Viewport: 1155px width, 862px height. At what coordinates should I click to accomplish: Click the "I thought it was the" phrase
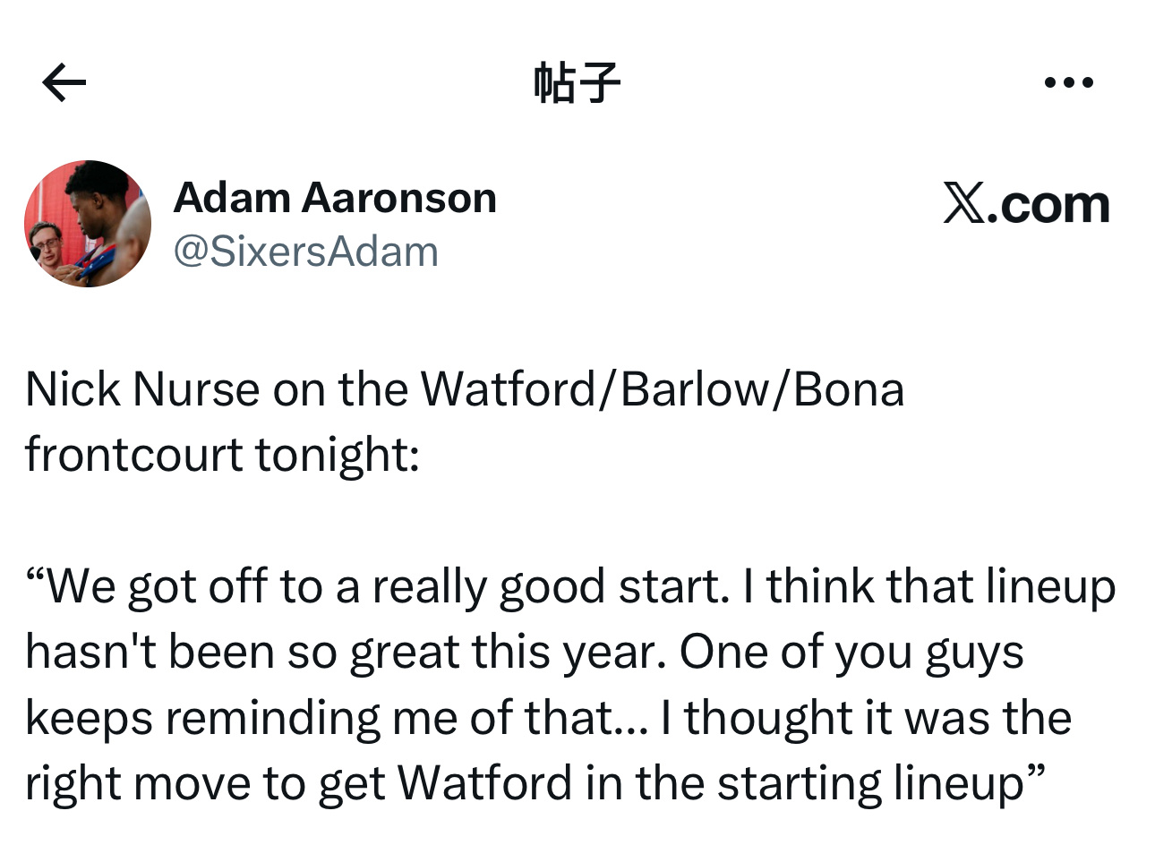click(866, 718)
